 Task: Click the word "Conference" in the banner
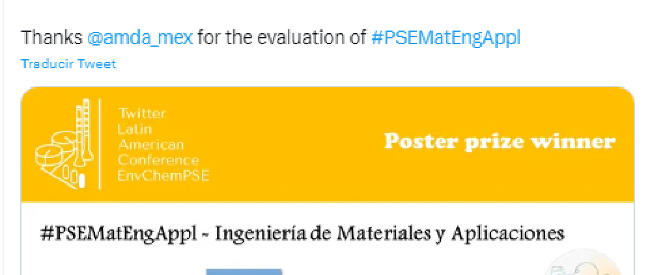coord(158,160)
